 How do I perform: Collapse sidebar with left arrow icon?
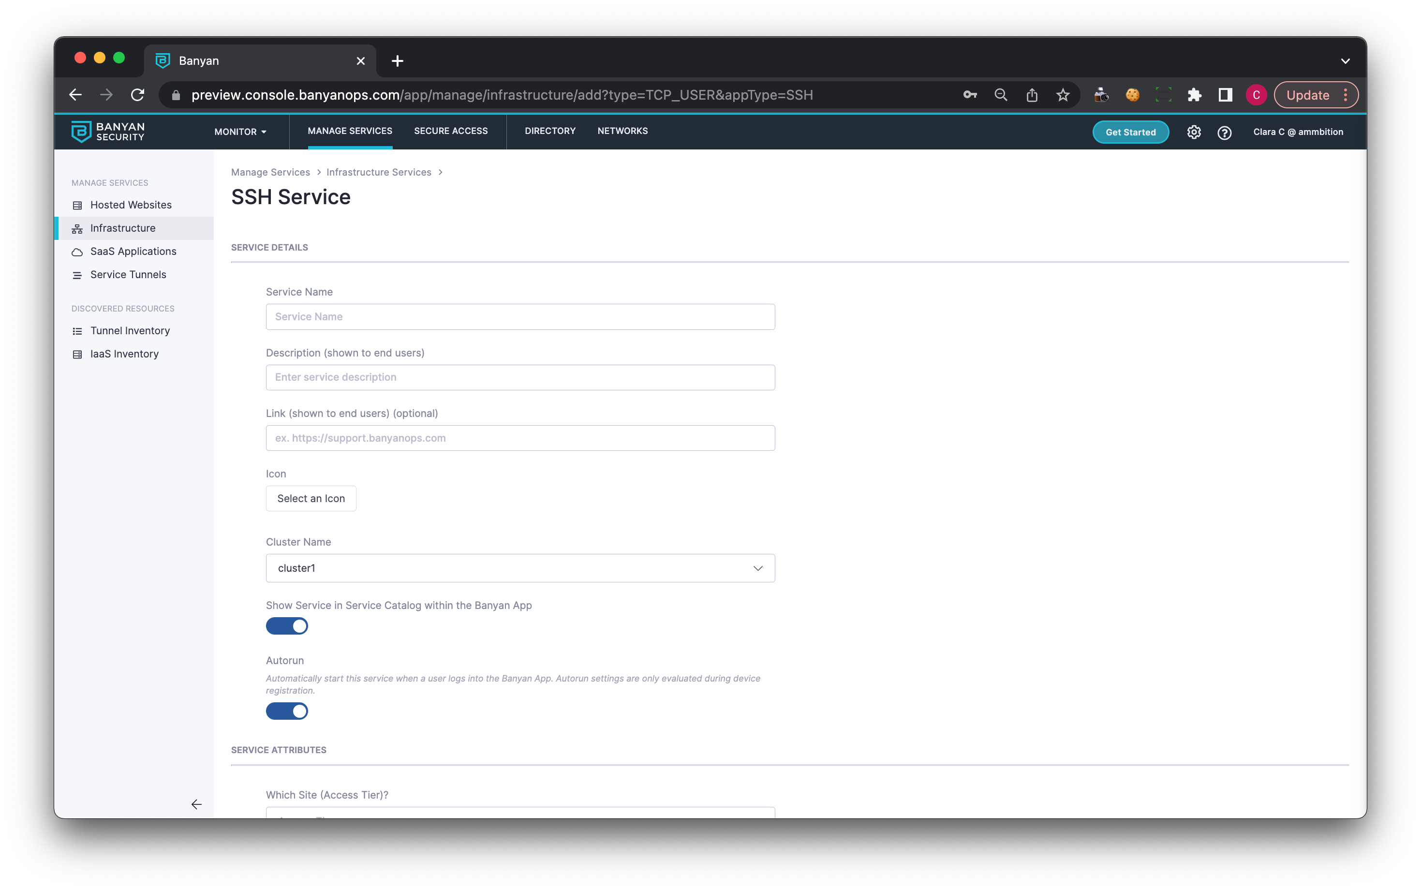196,804
